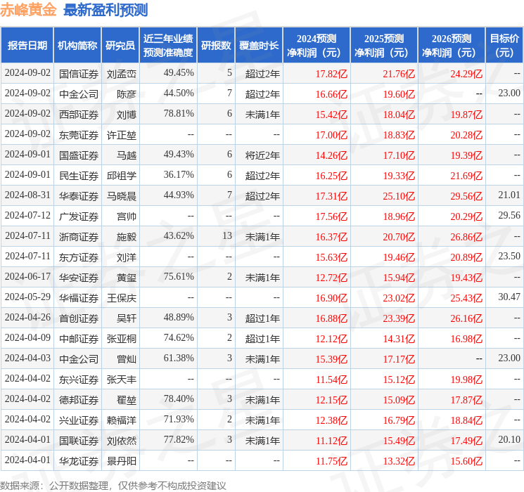Click the 2025预测净利润 column header
The image size is (524, 492).
pos(384,46)
